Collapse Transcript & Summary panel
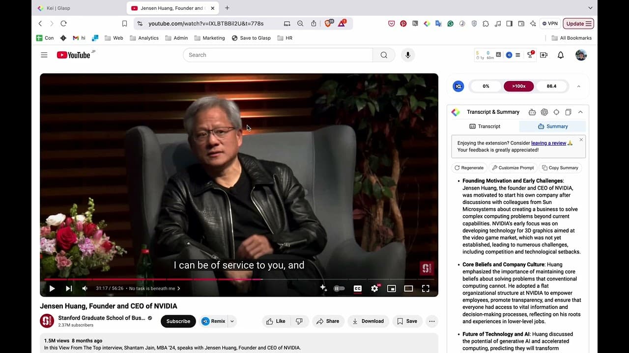629x353 pixels. tap(580, 112)
